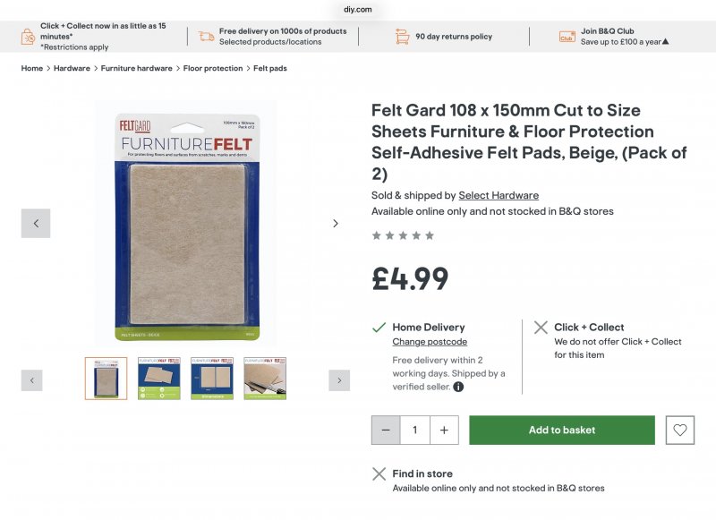
Task: Show next product image with right arrow
Action: point(336,224)
